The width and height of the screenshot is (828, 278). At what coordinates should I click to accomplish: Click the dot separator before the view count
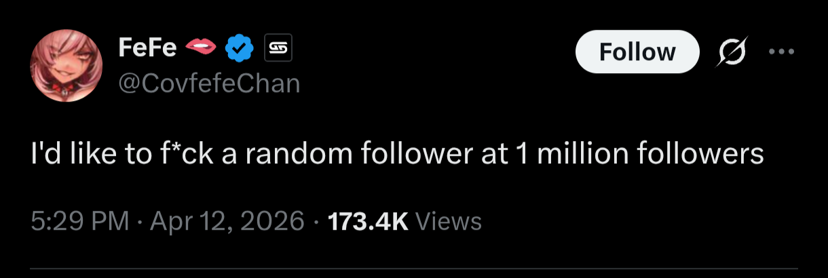(316, 222)
